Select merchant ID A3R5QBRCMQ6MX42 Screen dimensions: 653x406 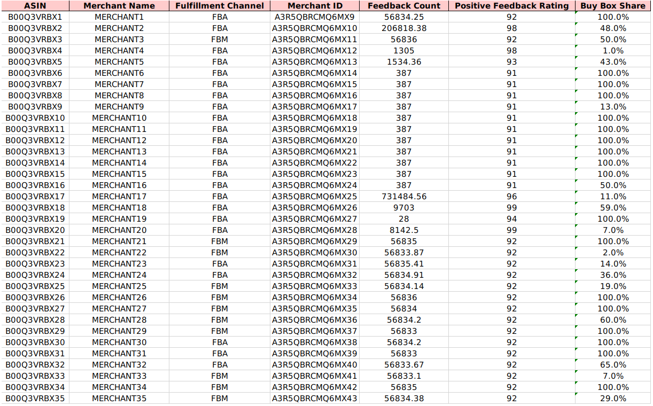[x=315, y=387]
